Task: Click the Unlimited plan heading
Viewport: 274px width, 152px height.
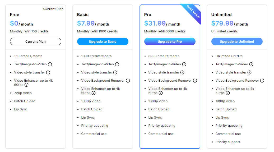Action: 221,15
